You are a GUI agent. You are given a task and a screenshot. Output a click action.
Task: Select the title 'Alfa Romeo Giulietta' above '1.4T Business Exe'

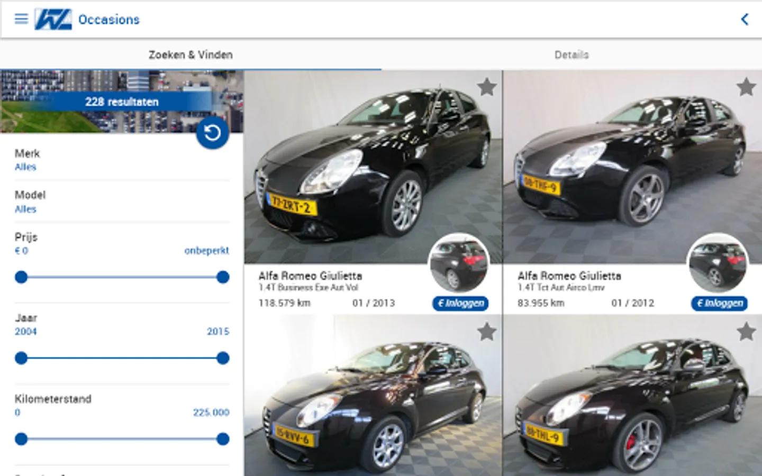point(311,276)
